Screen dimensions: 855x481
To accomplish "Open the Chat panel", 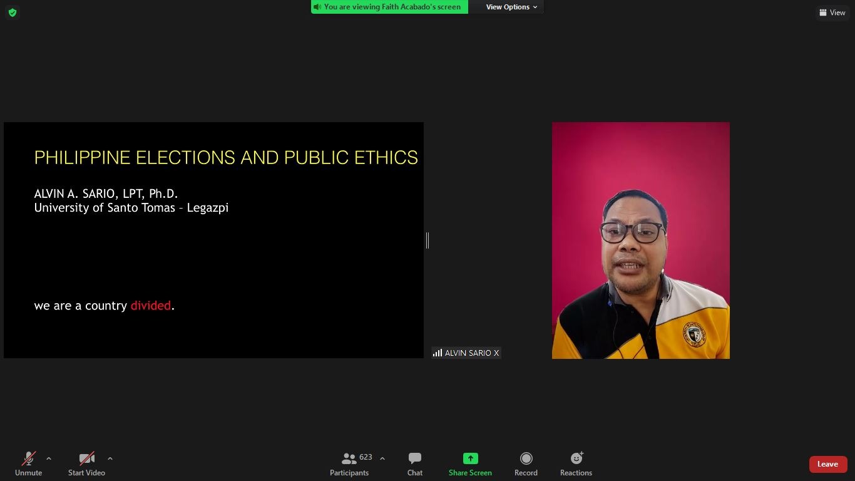I will [x=414, y=463].
